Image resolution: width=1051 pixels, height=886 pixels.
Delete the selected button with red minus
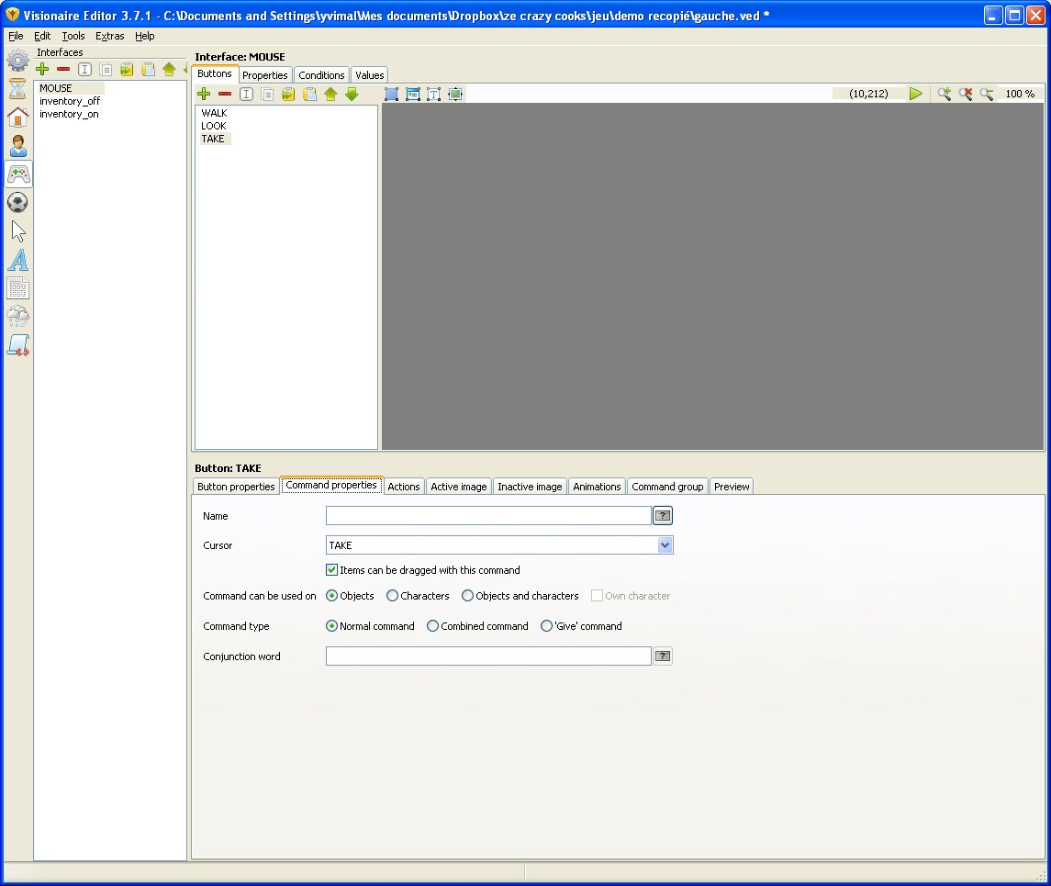point(225,95)
